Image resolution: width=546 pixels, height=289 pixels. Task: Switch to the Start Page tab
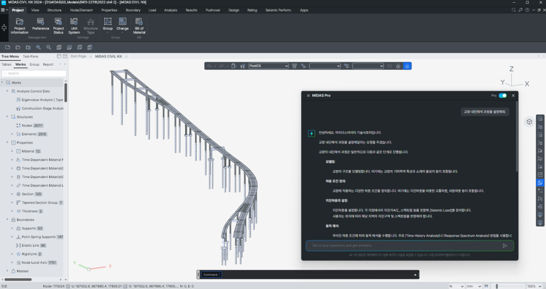(x=78, y=56)
